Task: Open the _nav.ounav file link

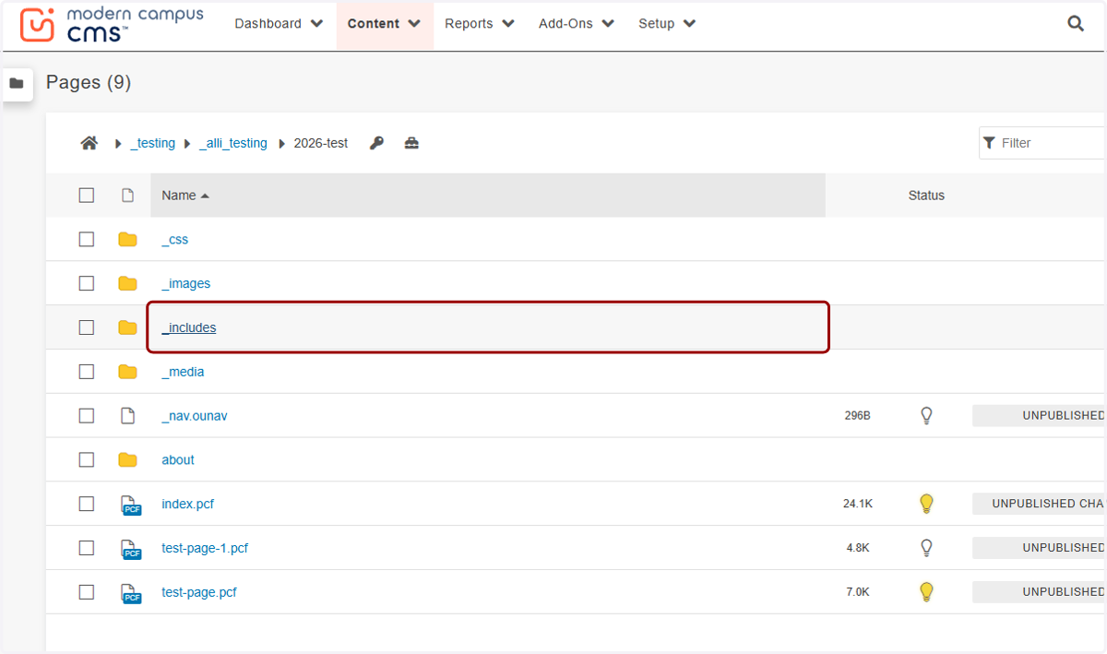Action: (x=195, y=416)
